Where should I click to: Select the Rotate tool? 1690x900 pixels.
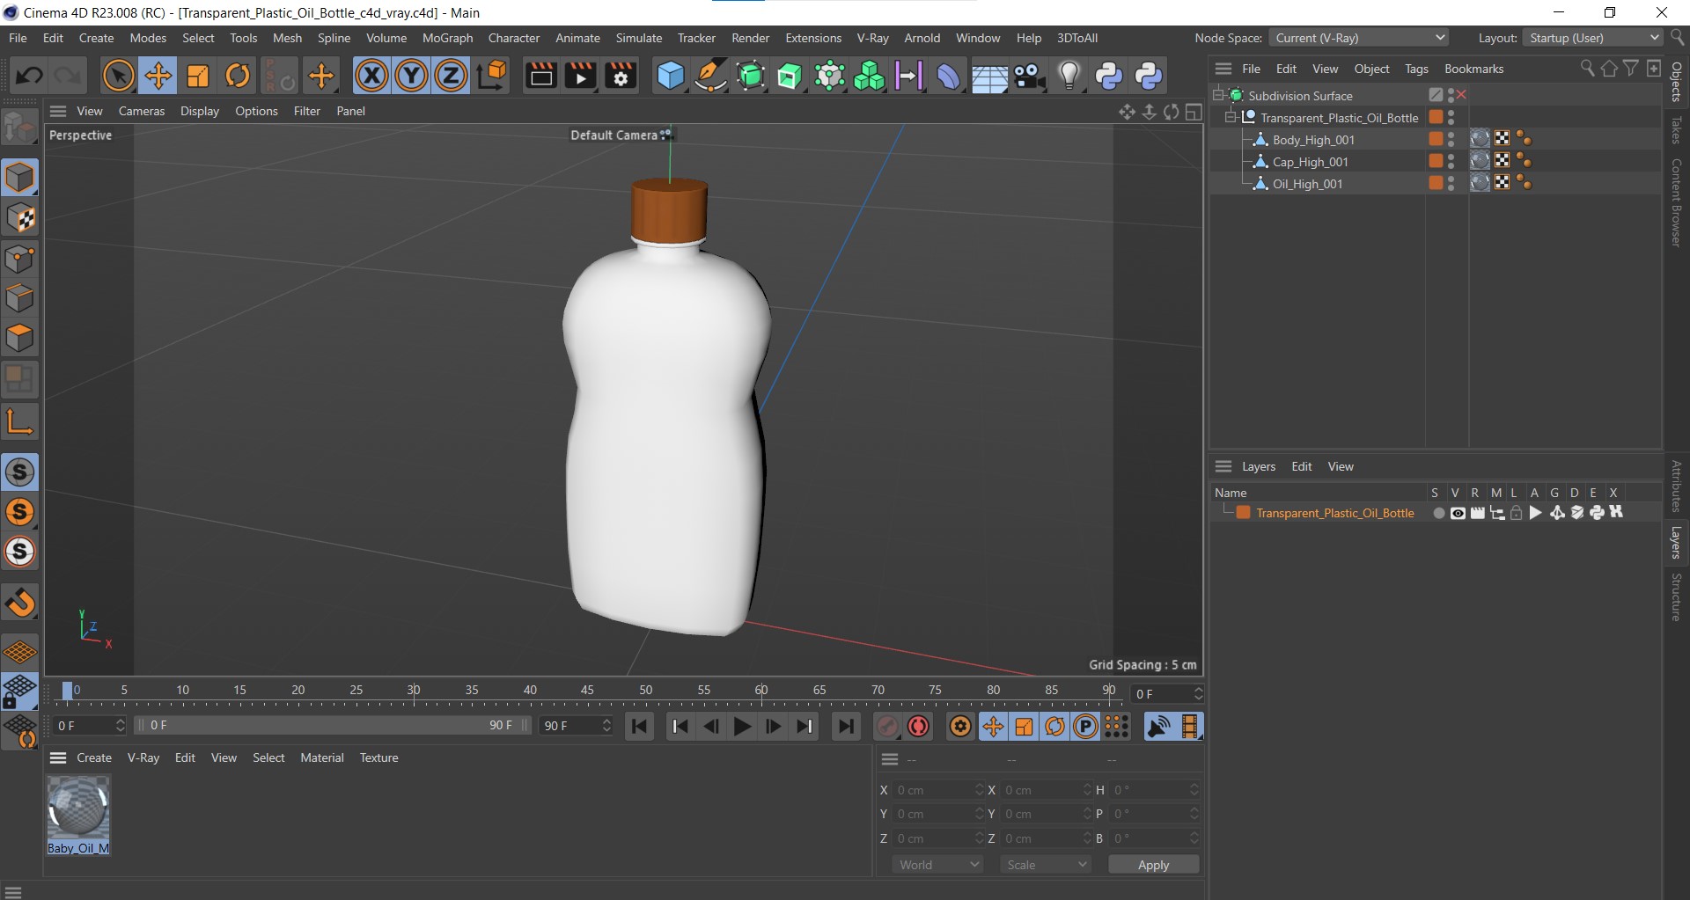pyautogui.click(x=238, y=77)
